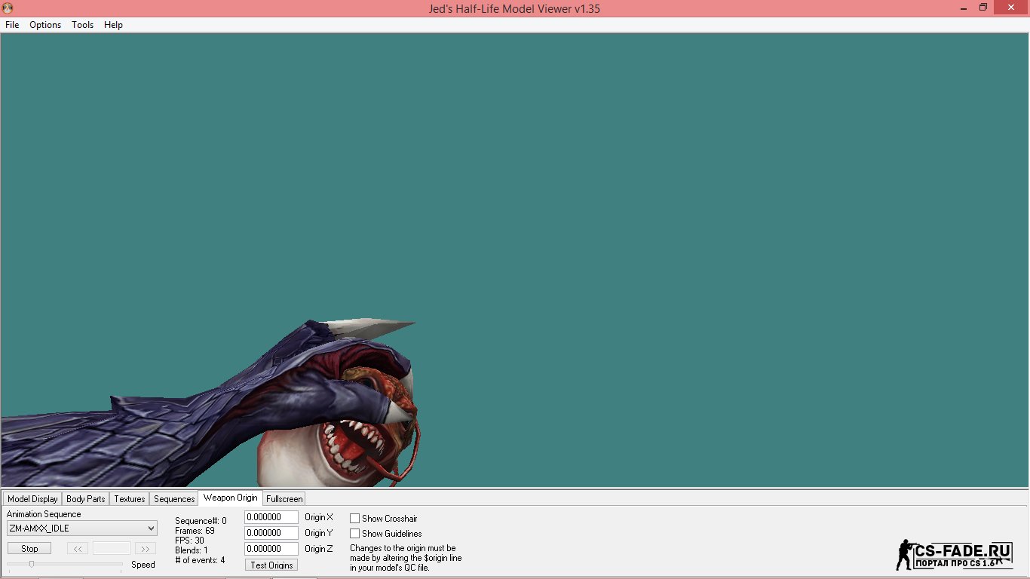The height and width of the screenshot is (579, 1030).
Task: Click the Speed slider handle
Action: (x=32, y=564)
